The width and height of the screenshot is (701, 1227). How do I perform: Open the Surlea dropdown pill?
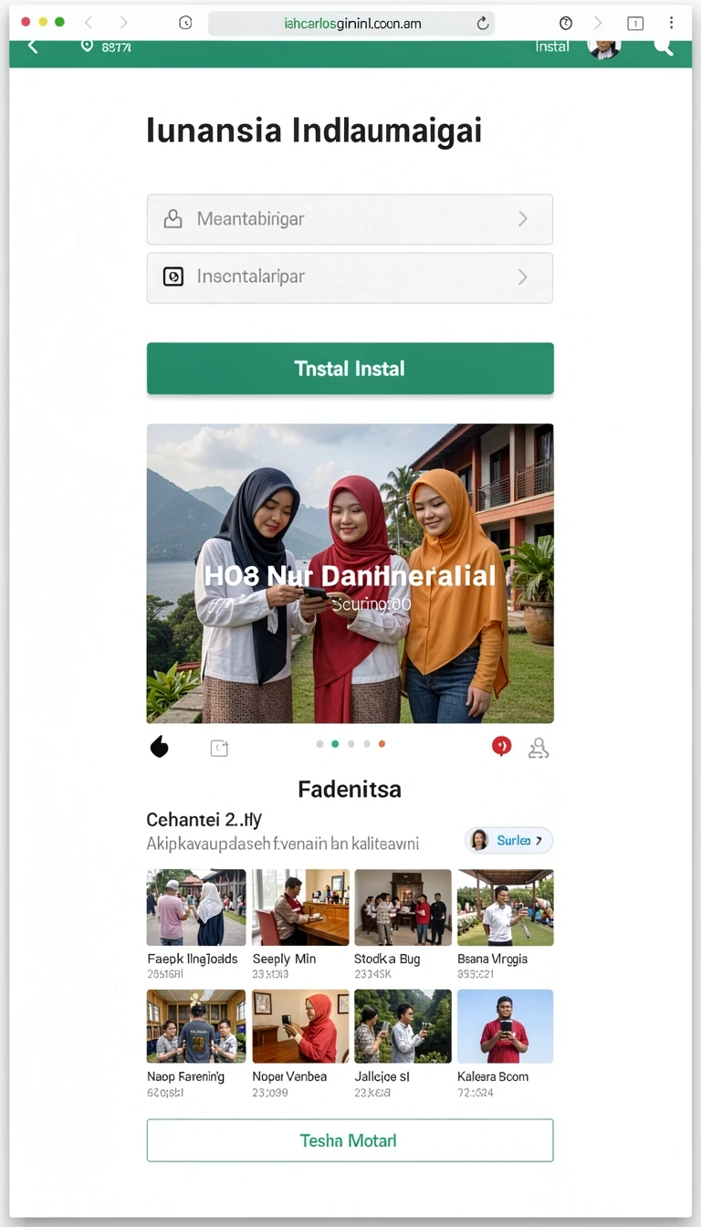pyautogui.click(x=508, y=840)
